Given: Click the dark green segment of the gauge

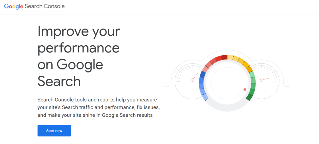Looking at the screenshot, I should [250, 97].
